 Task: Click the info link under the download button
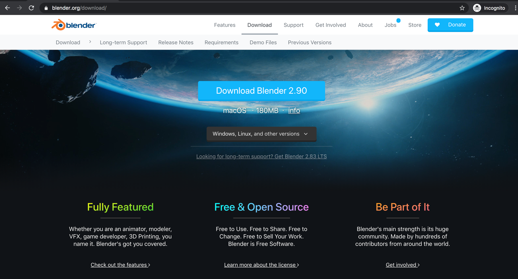coord(294,111)
